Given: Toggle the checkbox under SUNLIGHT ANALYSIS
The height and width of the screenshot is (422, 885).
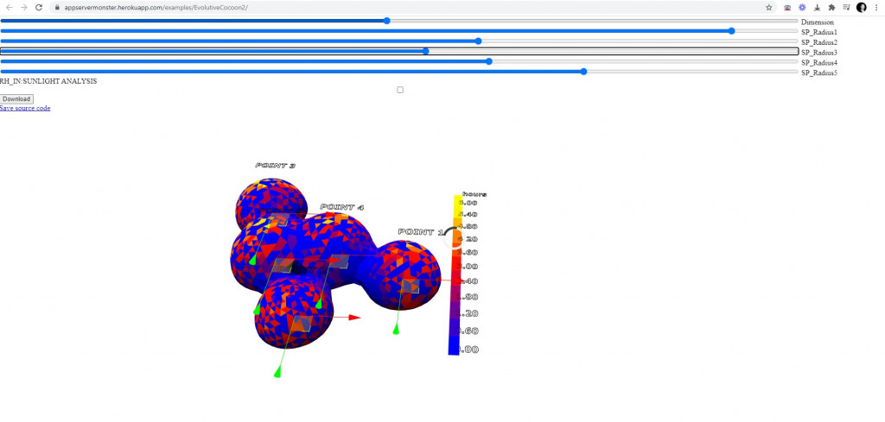Looking at the screenshot, I should (x=400, y=90).
